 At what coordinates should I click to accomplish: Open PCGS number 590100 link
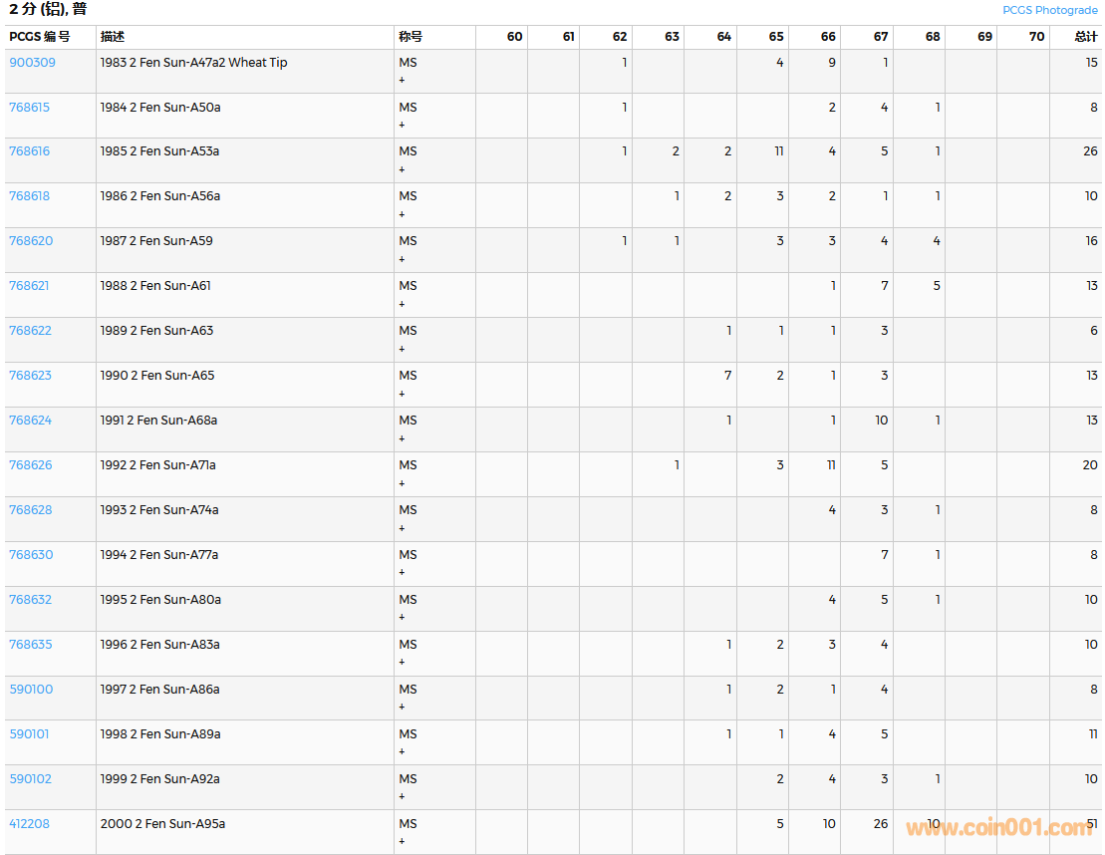tap(31, 690)
